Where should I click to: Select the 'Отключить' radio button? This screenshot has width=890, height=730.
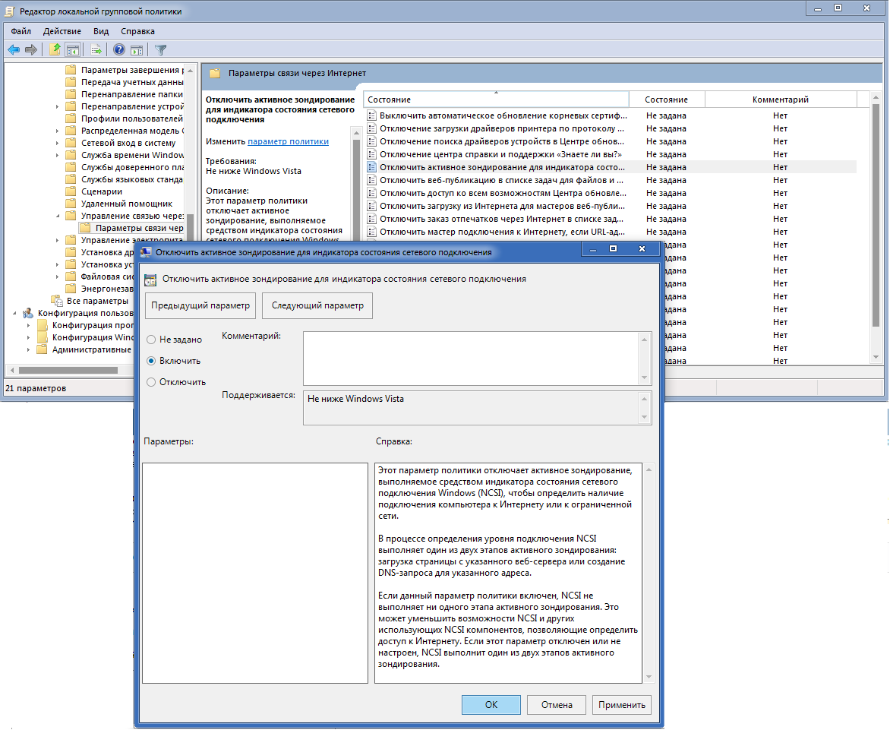151,382
